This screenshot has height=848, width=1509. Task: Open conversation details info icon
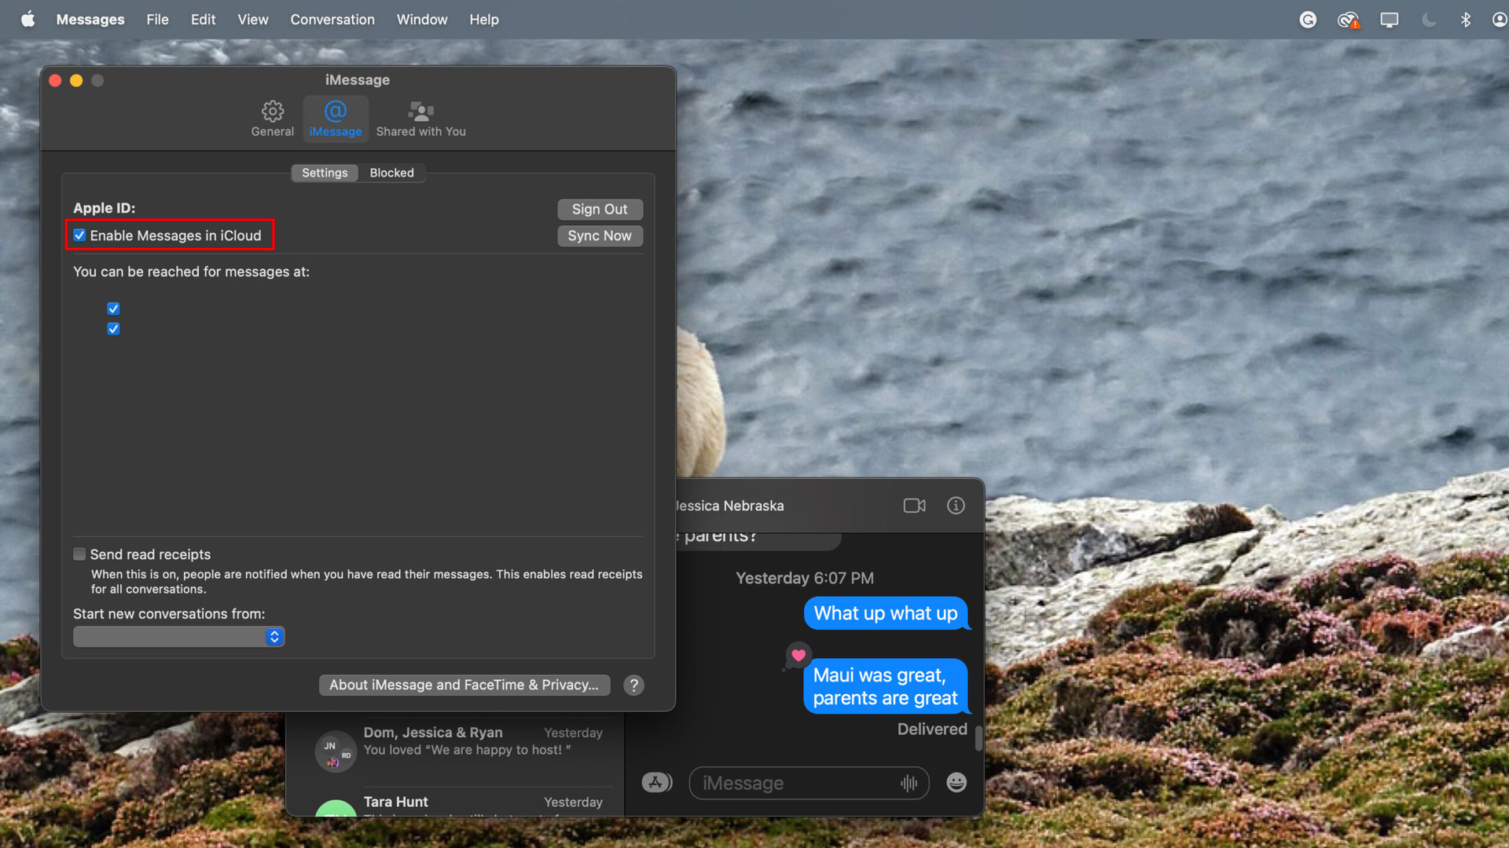tap(956, 506)
